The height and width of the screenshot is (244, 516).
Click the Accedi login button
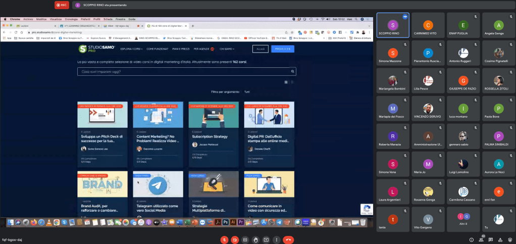pos(260,49)
